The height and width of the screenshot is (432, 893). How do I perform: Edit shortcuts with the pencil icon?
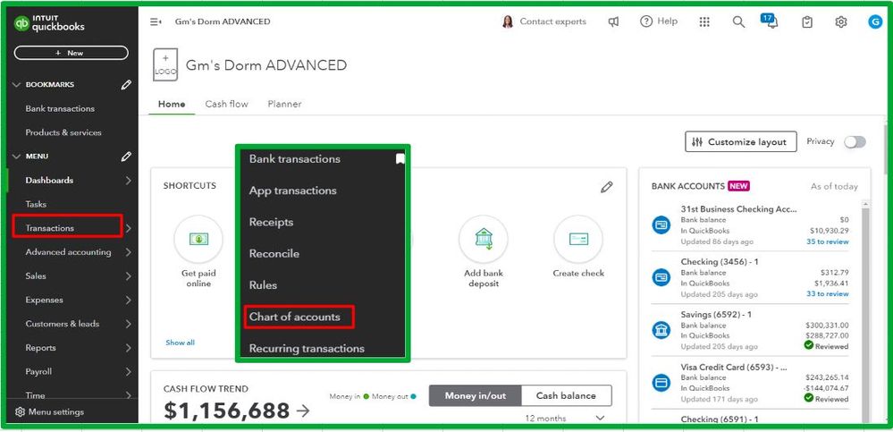[x=607, y=186]
